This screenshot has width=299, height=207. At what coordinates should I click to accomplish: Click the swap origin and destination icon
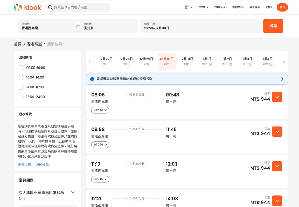77,26
